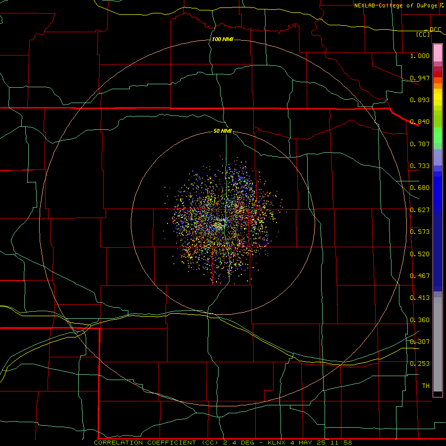Click the lavender segment of the color bar
446x446 pixels.
pyautogui.click(x=438, y=158)
